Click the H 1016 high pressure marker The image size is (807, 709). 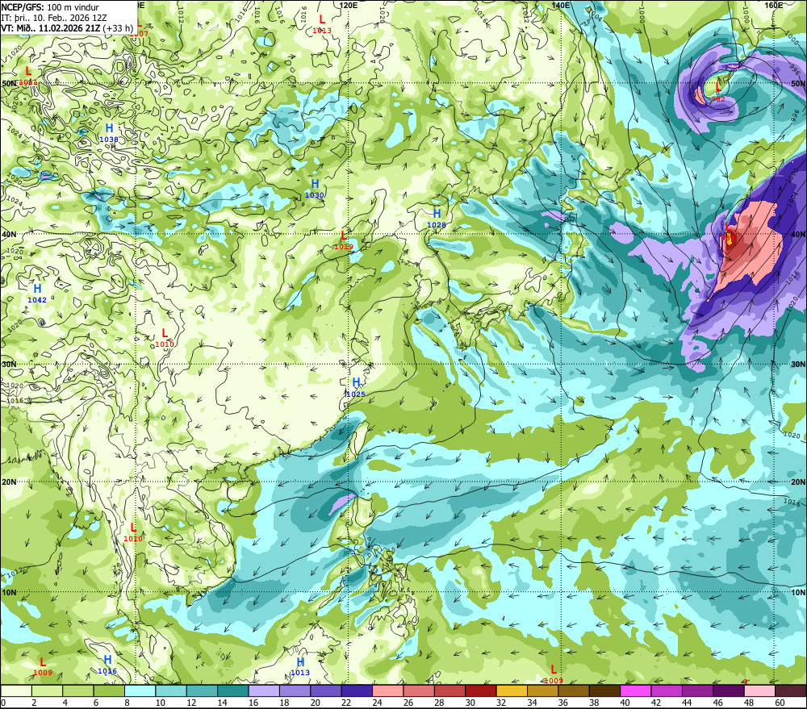tap(107, 665)
